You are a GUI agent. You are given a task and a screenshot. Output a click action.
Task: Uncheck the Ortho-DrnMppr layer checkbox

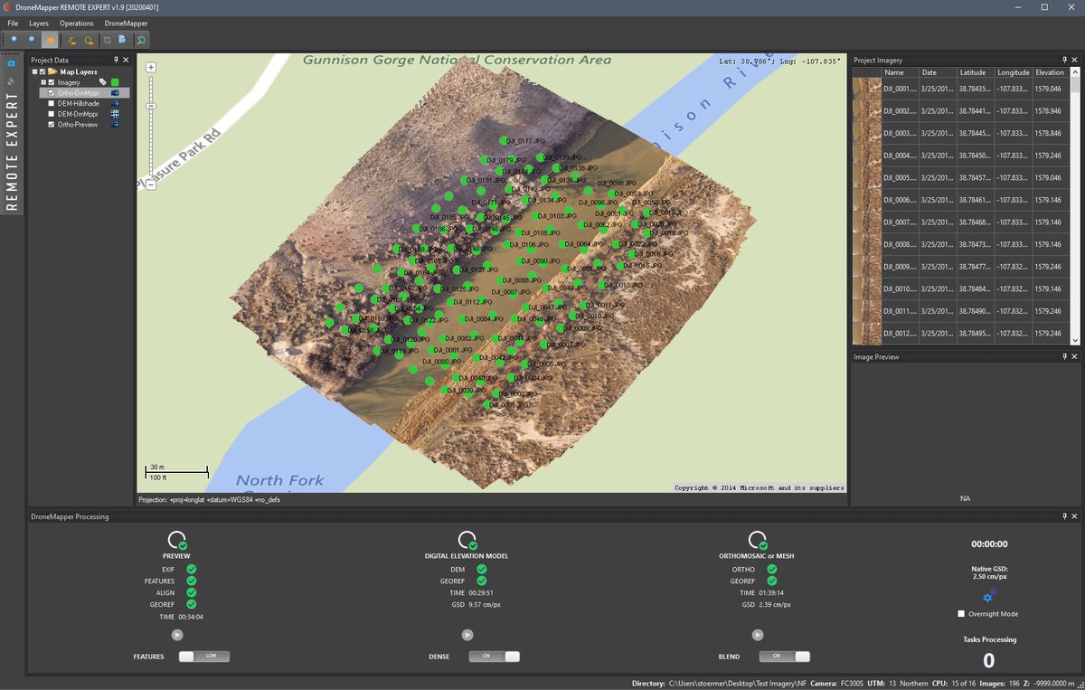52,93
